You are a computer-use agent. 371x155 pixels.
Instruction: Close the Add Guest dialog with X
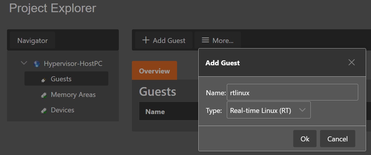(351, 62)
